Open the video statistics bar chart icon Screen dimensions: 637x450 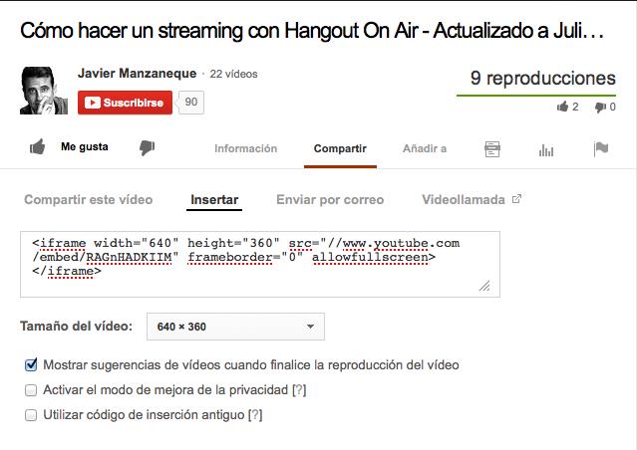546,150
